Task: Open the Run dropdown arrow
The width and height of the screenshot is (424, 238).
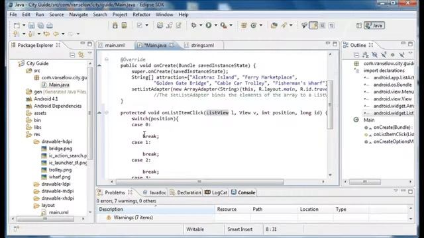Action: 215,25
